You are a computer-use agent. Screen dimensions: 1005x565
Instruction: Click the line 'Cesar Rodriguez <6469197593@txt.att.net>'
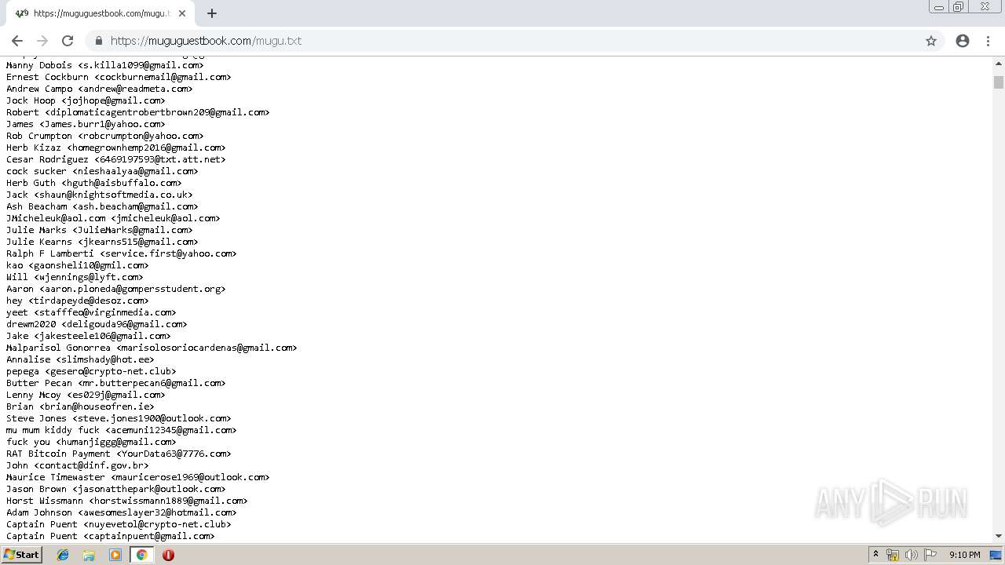pos(115,159)
